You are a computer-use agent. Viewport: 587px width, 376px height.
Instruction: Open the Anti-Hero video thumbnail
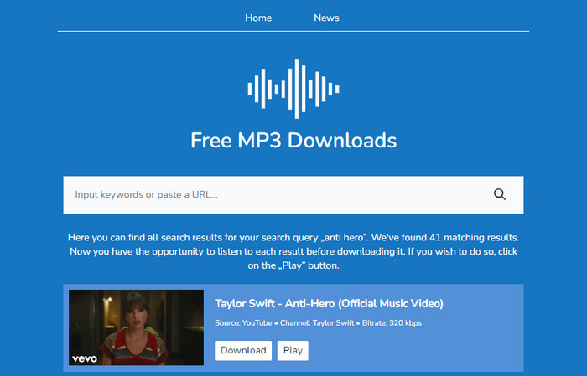click(136, 327)
